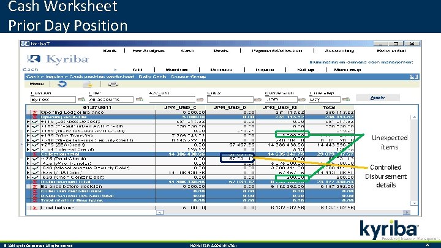This screenshot has height=248, width=441.
Task: Click the vertical scrollbar down arrow
Action: point(414,203)
